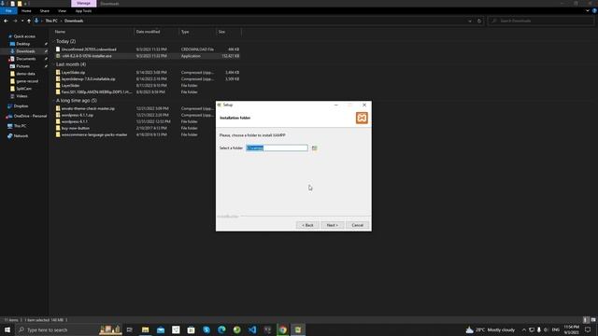Open the folder browse icon in Setup
The image size is (598, 336).
314,147
